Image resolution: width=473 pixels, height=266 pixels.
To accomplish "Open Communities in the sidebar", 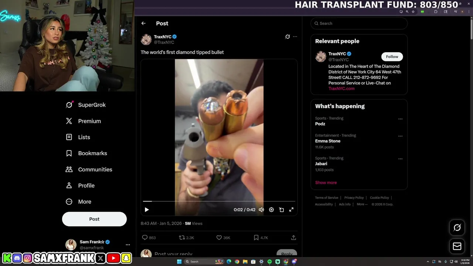I will pos(89,170).
